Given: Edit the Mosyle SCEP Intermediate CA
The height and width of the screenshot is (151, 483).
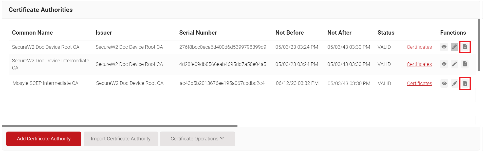Looking at the screenshot, I should click(455, 83).
